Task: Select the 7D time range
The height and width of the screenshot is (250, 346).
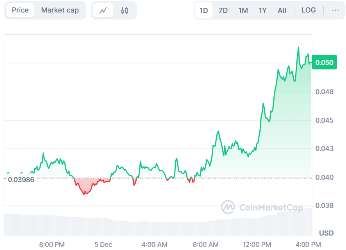Action: (223, 10)
